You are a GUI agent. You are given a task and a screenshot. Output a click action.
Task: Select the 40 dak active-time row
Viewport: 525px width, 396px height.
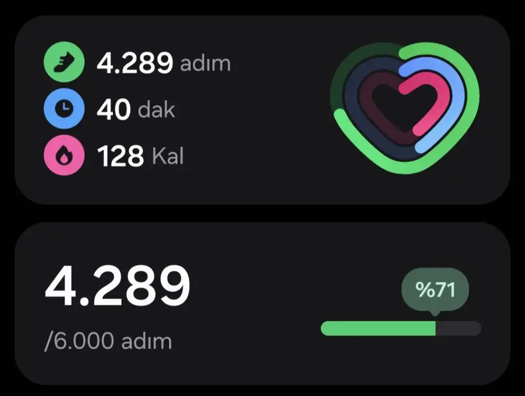coord(110,108)
